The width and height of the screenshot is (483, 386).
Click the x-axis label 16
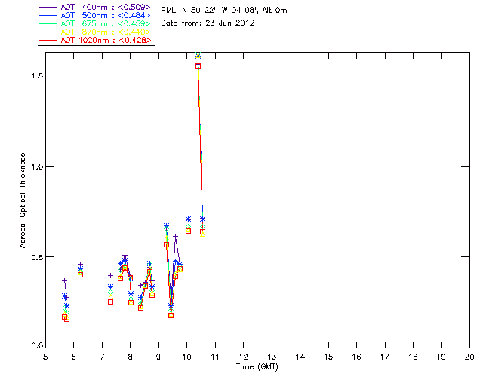(356, 357)
